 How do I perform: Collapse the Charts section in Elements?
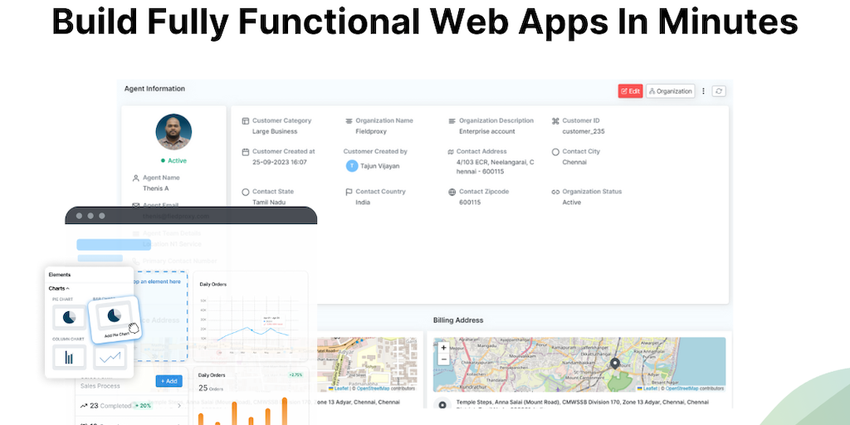click(59, 288)
